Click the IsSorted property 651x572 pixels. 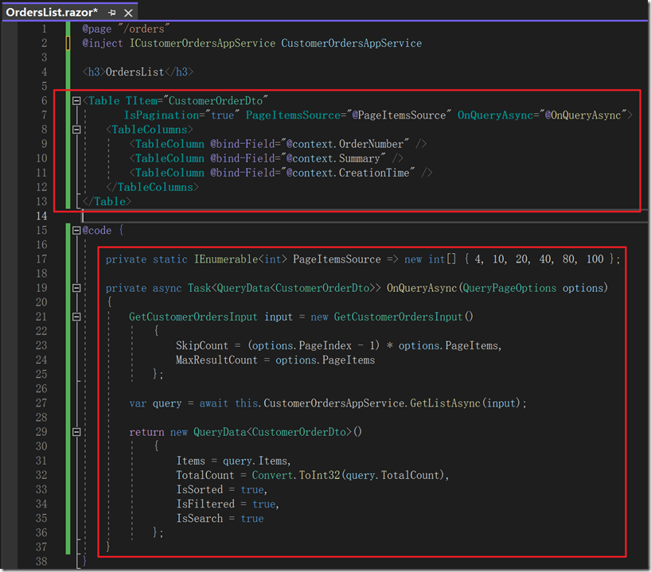click(x=199, y=490)
